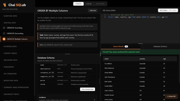Select the Frank Miller cell
This screenshot has height=101, width=180.
click(109, 86)
